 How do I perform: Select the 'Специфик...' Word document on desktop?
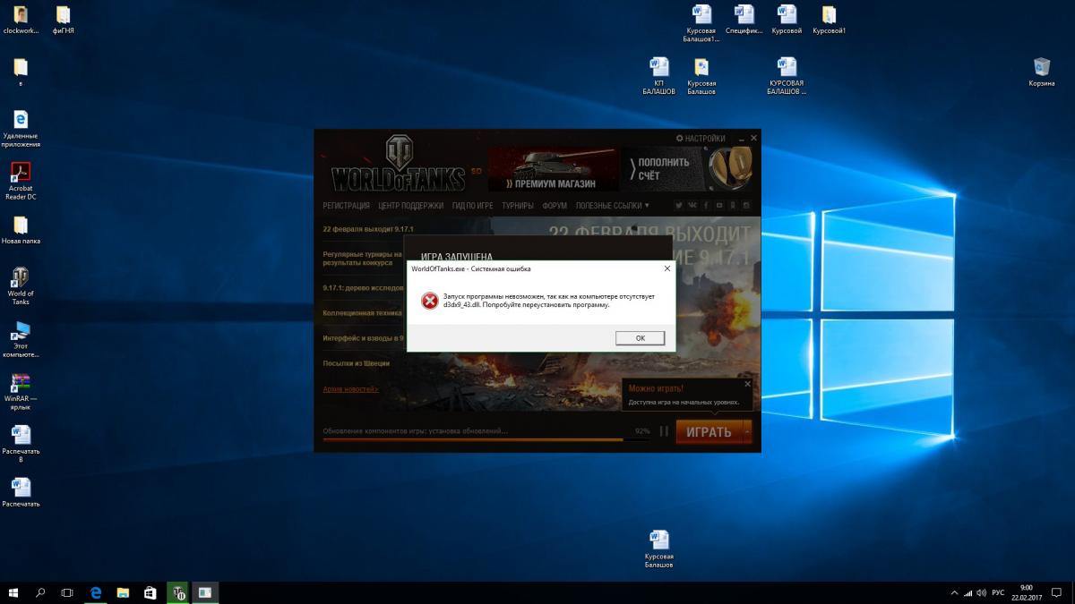tap(744, 21)
